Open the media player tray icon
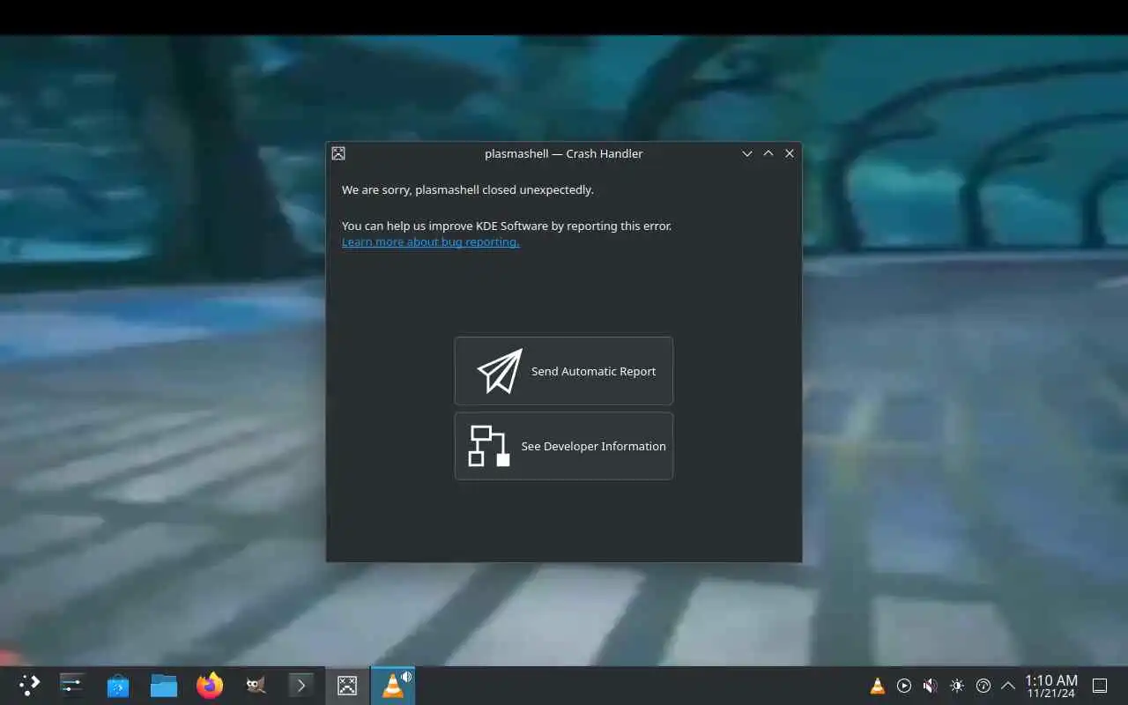 (904, 686)
